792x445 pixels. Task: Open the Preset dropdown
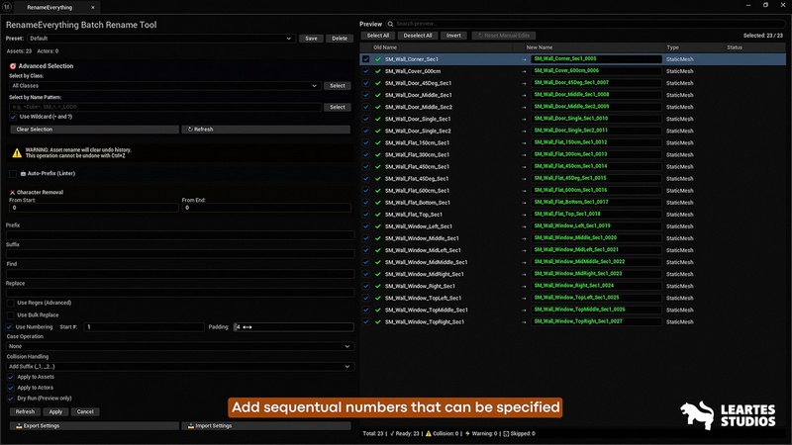tap(162, 39)
